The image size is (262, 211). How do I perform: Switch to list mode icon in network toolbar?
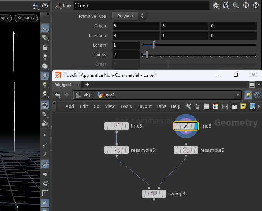pos(207,106)
